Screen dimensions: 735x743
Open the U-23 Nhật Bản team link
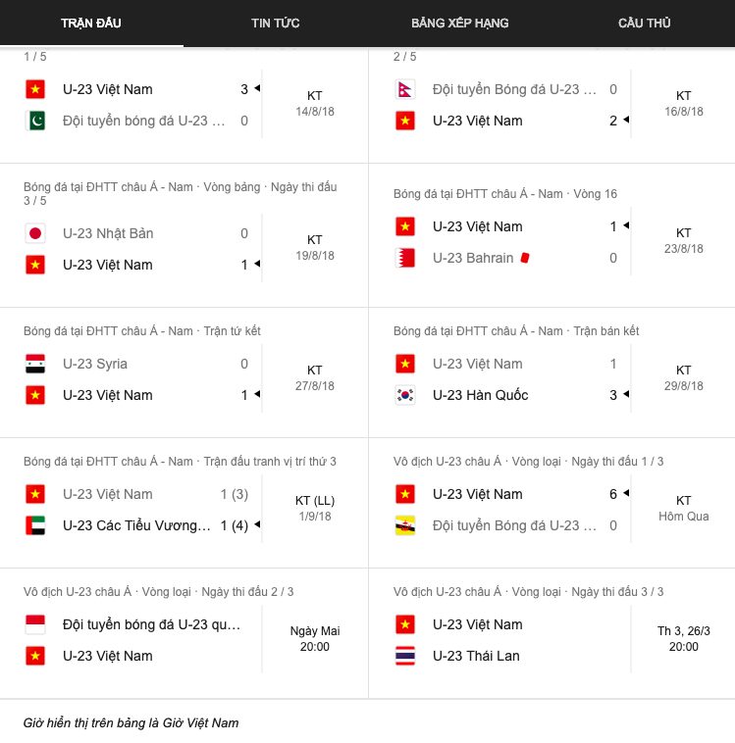[x=108, y=233]
